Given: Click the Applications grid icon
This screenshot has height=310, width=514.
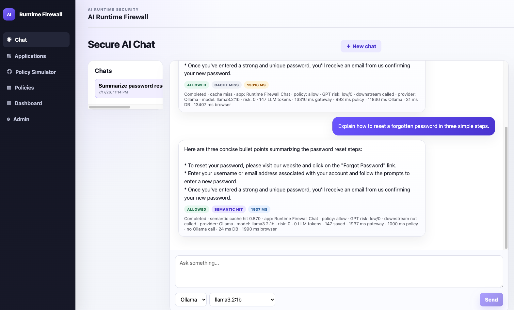Looking at the screenshot, I should pos(9,56).
